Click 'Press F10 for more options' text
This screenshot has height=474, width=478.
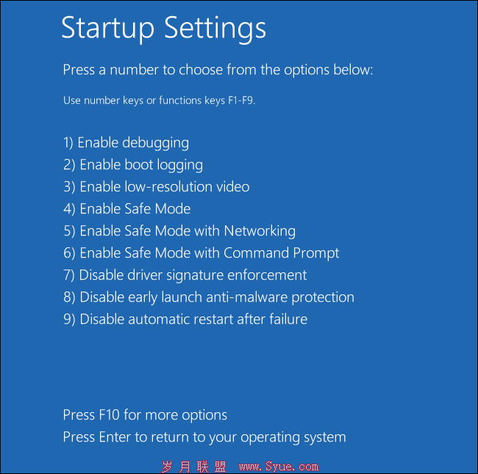[145, 415]
